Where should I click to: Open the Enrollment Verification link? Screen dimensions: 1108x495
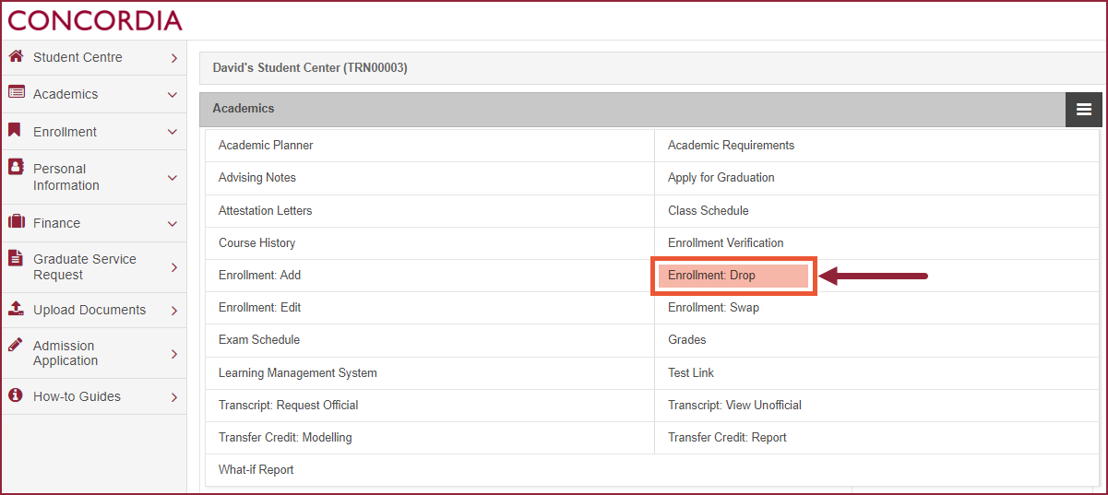click(x=726, y=242)
